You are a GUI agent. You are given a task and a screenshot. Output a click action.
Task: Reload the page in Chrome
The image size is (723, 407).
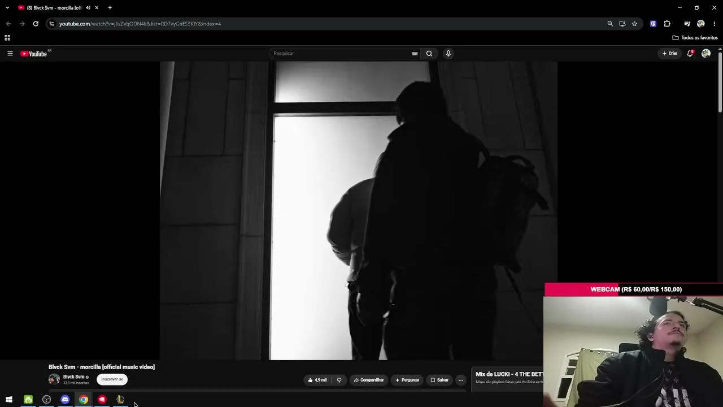pyautogui.click(x=36, y=24)
